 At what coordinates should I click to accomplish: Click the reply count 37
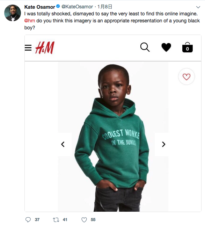point(37,220)
